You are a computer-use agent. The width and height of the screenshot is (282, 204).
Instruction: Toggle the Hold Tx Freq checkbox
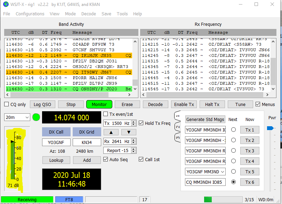[141, 123]
